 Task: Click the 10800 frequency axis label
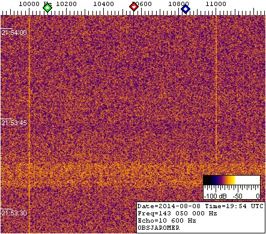(x=178, y=4)
